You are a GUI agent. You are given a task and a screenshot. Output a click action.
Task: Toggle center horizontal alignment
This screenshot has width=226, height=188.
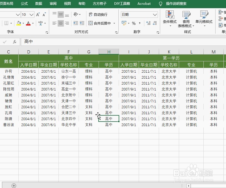point(61,23)
